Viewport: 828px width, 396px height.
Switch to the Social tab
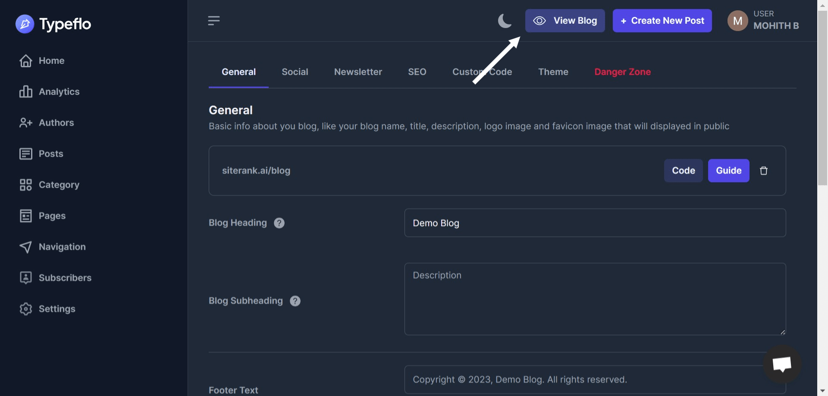(x=295, y=72)
